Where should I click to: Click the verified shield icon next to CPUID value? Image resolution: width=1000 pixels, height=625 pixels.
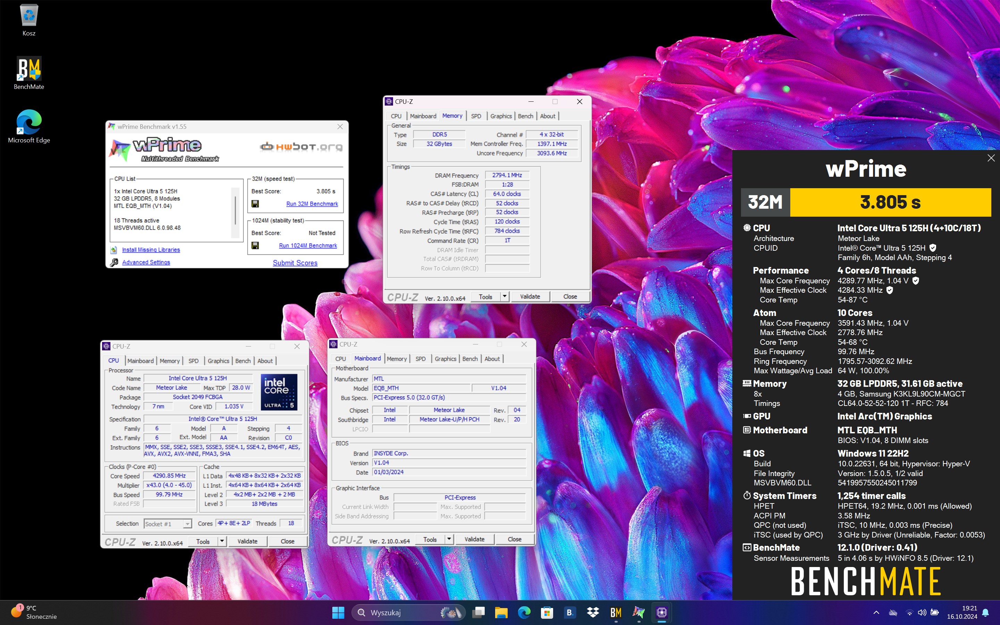[x=933, y=248]
